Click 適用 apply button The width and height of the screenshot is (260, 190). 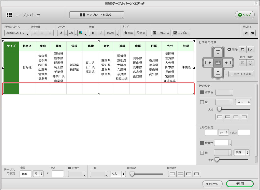240,184
